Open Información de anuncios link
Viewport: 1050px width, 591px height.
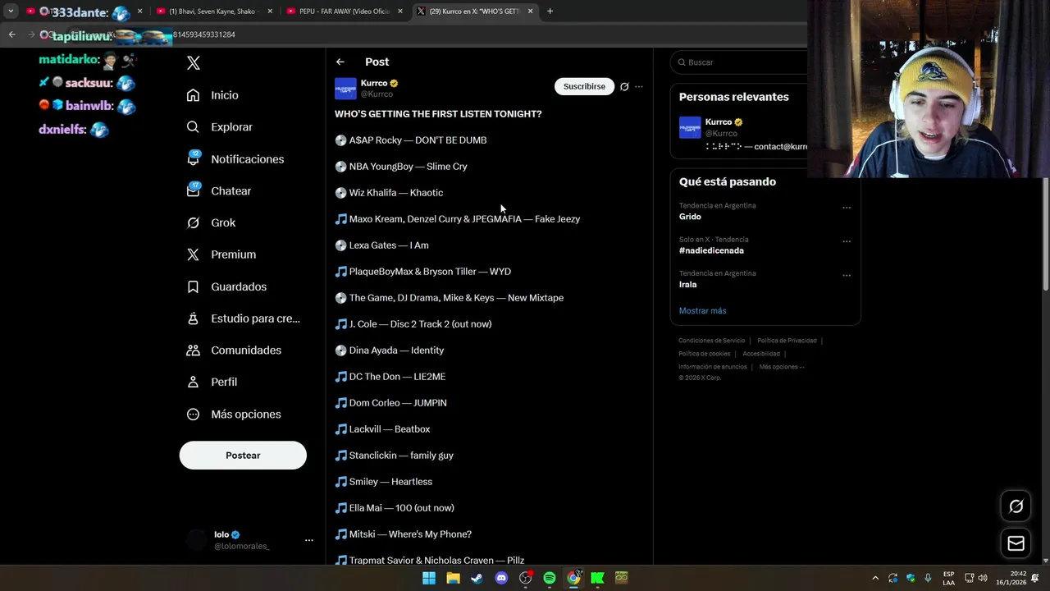[x=712, y=367]
